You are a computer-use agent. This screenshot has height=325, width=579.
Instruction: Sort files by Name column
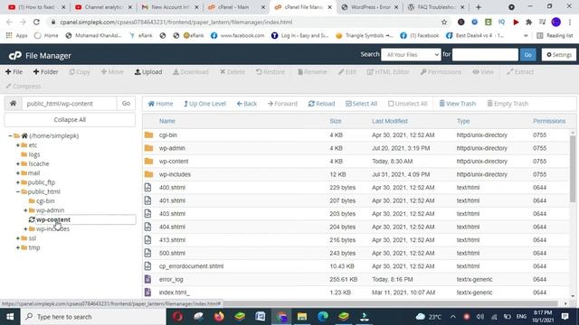click(166, 121)
